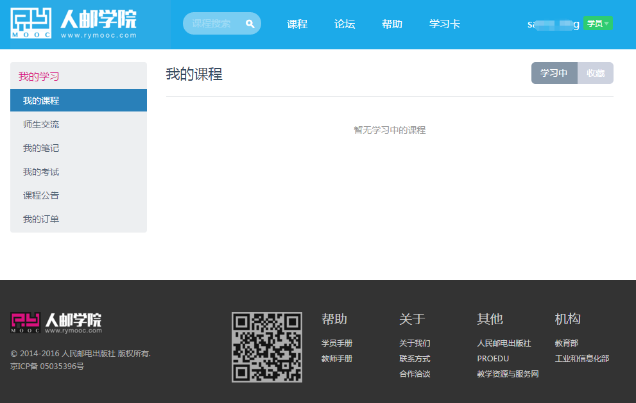Open the 学员手册 student handbook link
Screen dimensions: 636x403
(336, 343)
